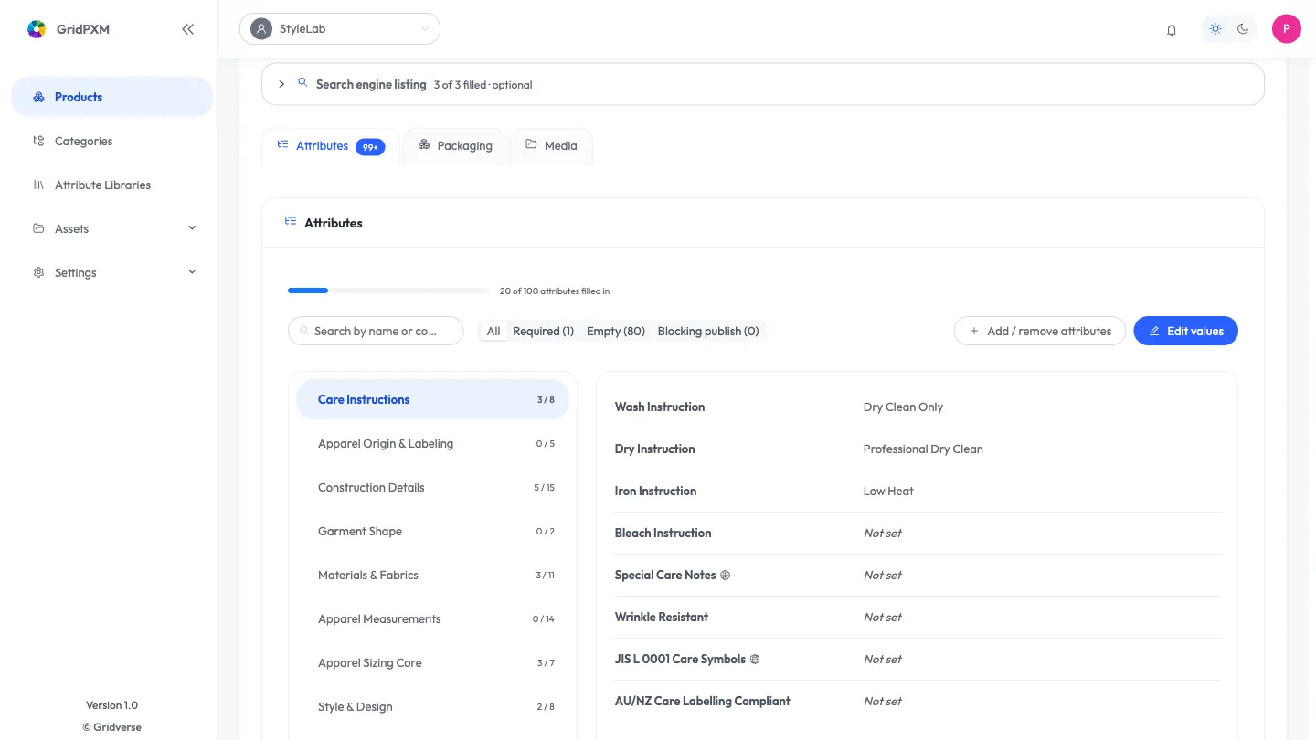Open the StyleLab workspace dropdown
This screenshot has height=740, width=1316.
pos(340,29)
